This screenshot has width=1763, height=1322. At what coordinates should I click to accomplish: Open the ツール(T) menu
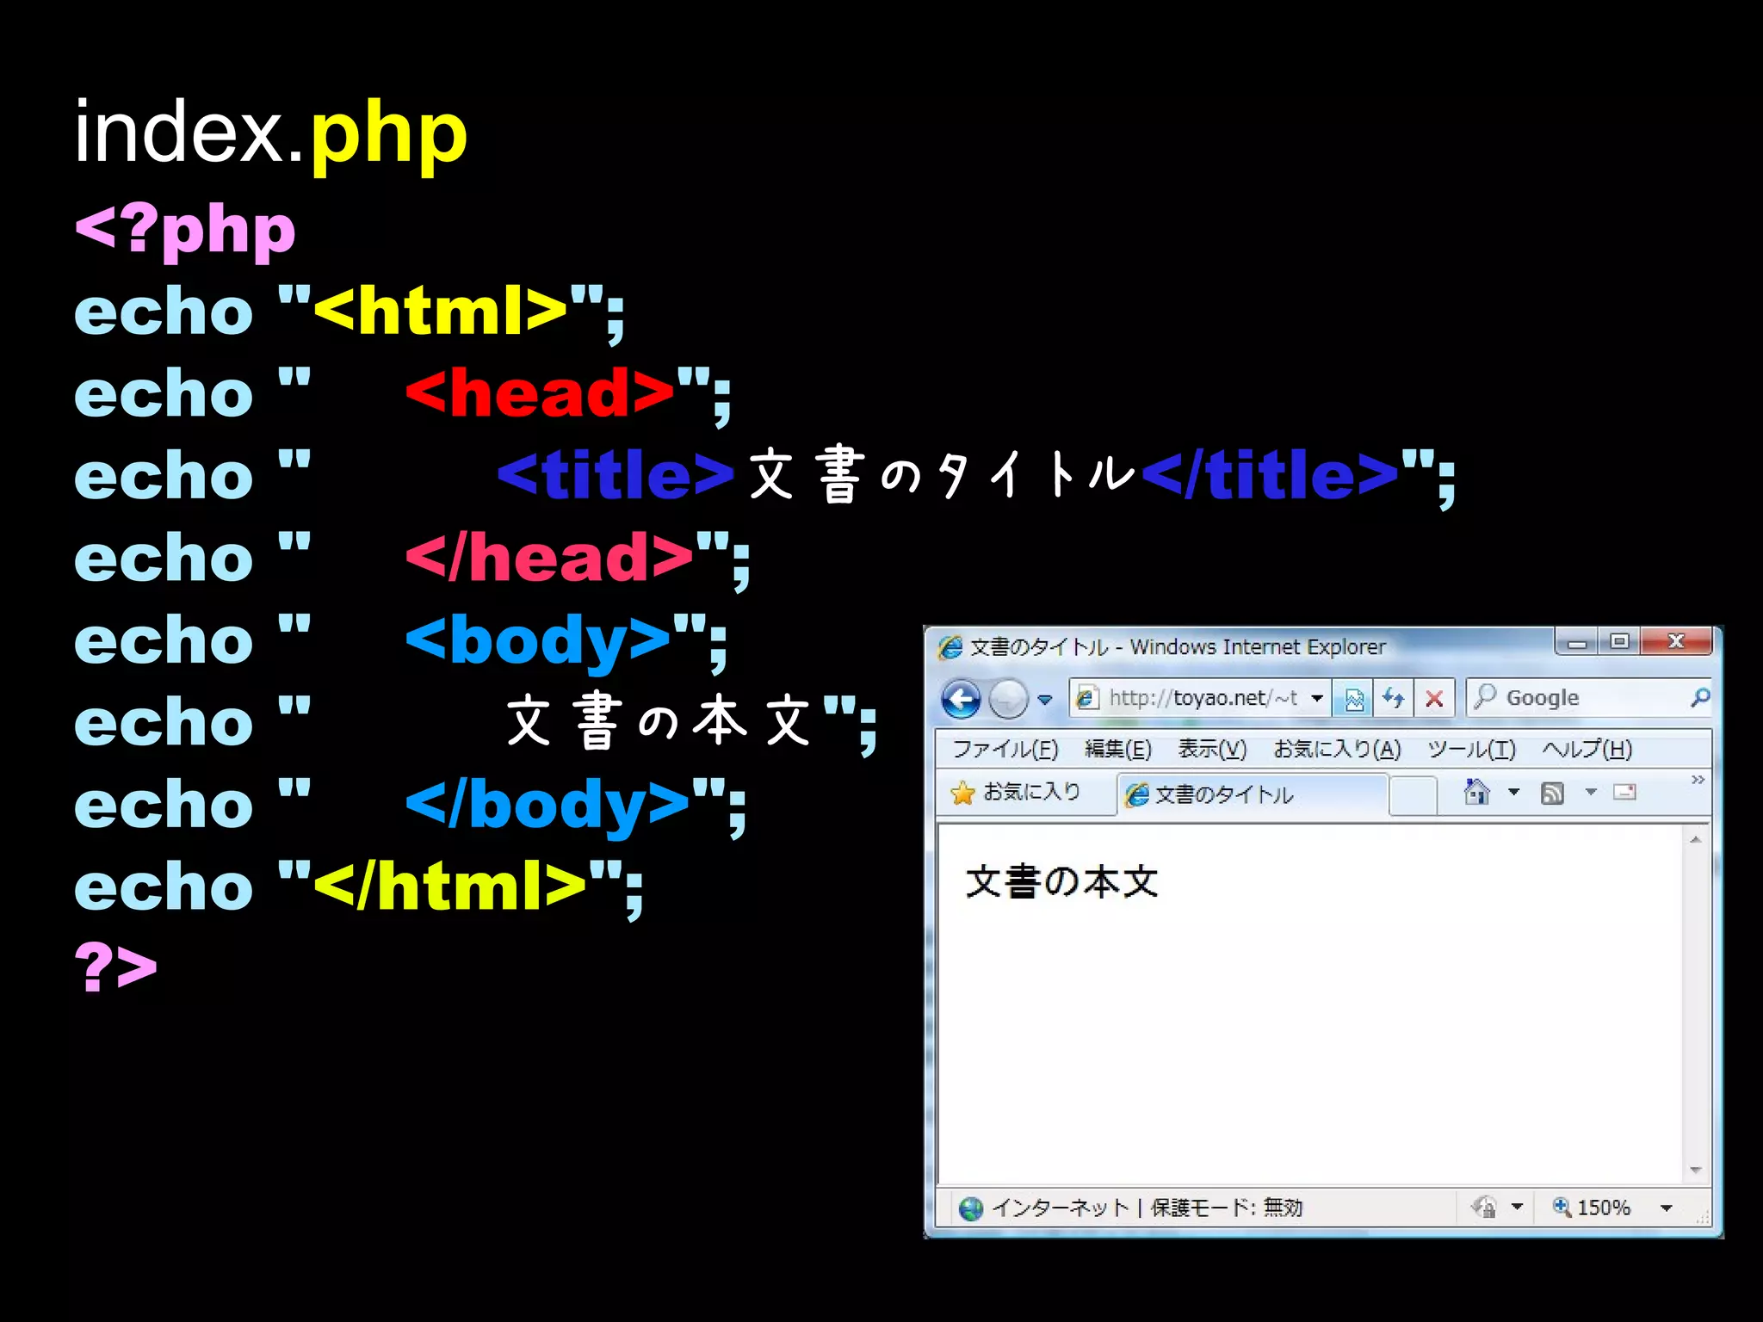point(1471,749)
